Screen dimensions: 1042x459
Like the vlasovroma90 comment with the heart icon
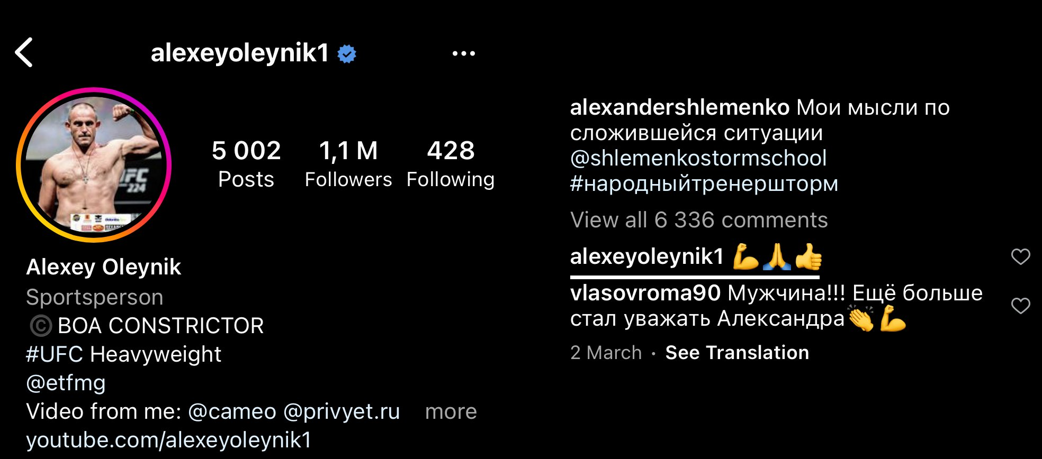click(x=1022, y=305)
